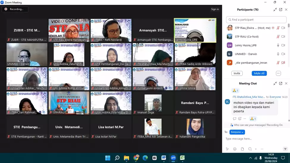This screenshot has height=163, width=290.
Task: Open the notification center icon
Action: [283, 158]
